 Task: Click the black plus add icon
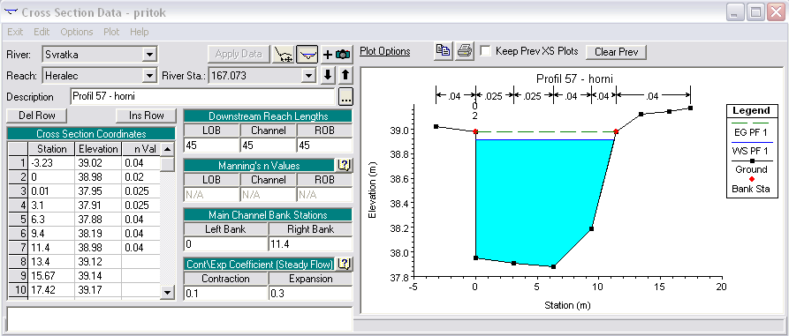tap(328, 55)
